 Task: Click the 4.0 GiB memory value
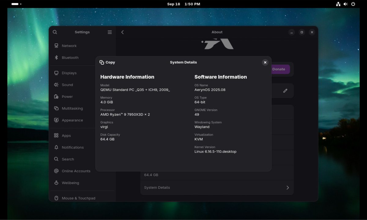[x=106, y=102]
